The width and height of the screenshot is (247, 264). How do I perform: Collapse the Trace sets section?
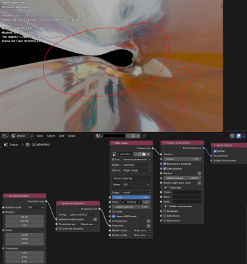(x=166, y=187)
